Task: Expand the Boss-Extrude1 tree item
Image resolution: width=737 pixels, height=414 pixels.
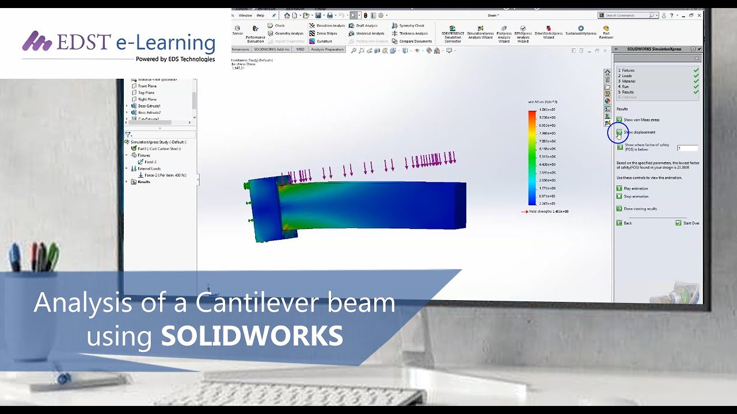Action: coord(127,106)
